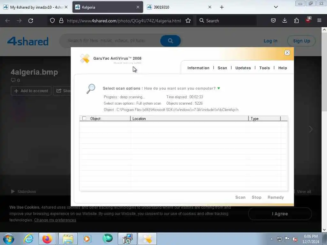The height and width of the screenshot is (245, 327).
Task: Open the Information tab in GaruYac
Action: click(198, 68)
